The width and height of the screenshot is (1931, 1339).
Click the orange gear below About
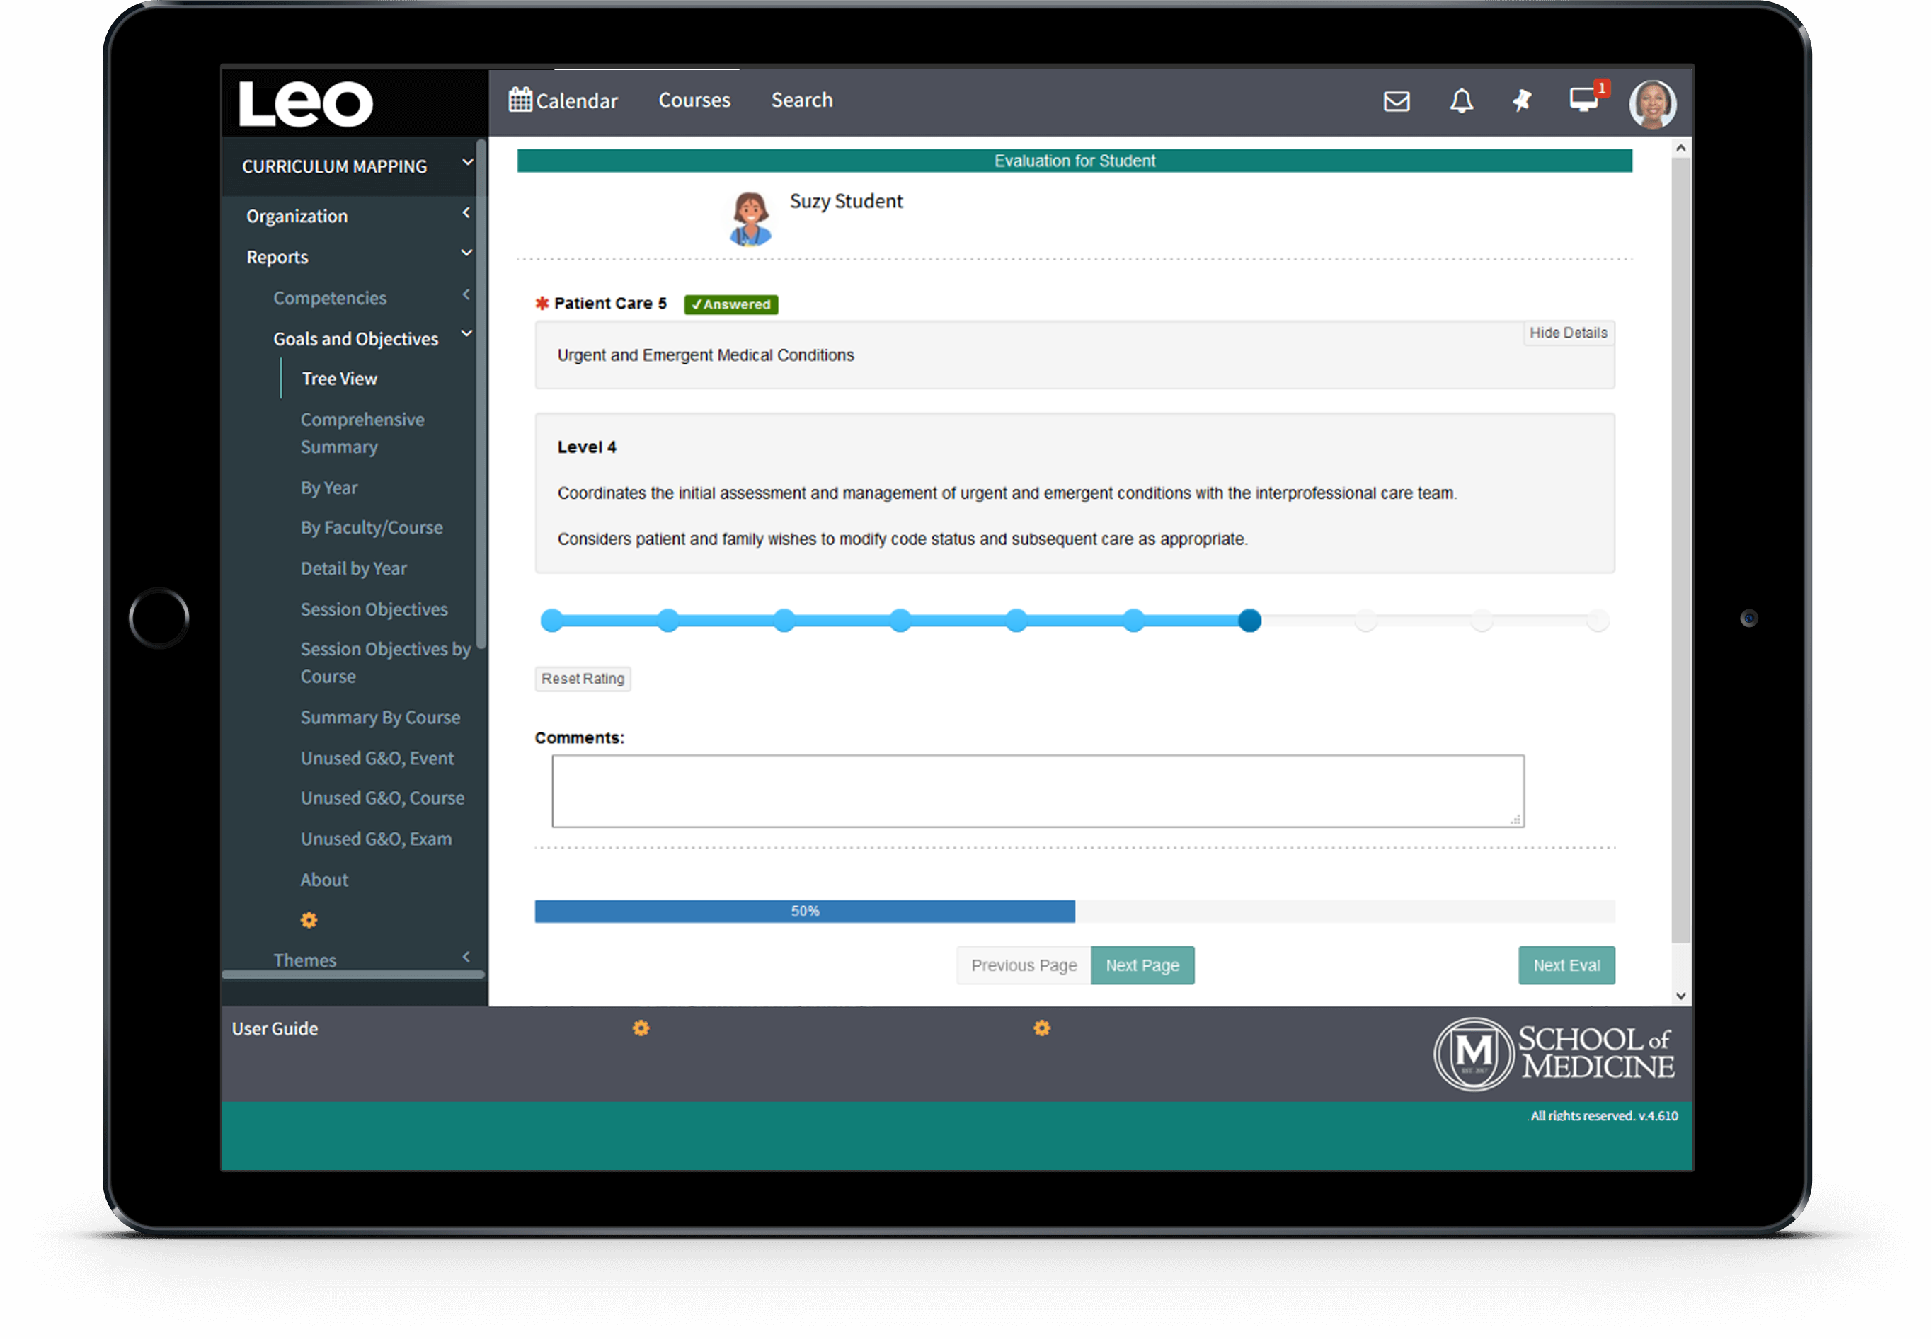point(309,920)
